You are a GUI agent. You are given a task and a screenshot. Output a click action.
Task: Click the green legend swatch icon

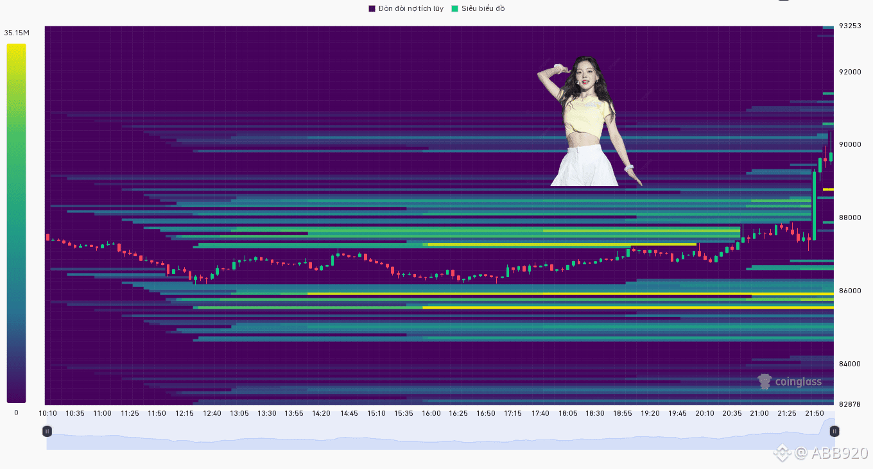[455, 8]
